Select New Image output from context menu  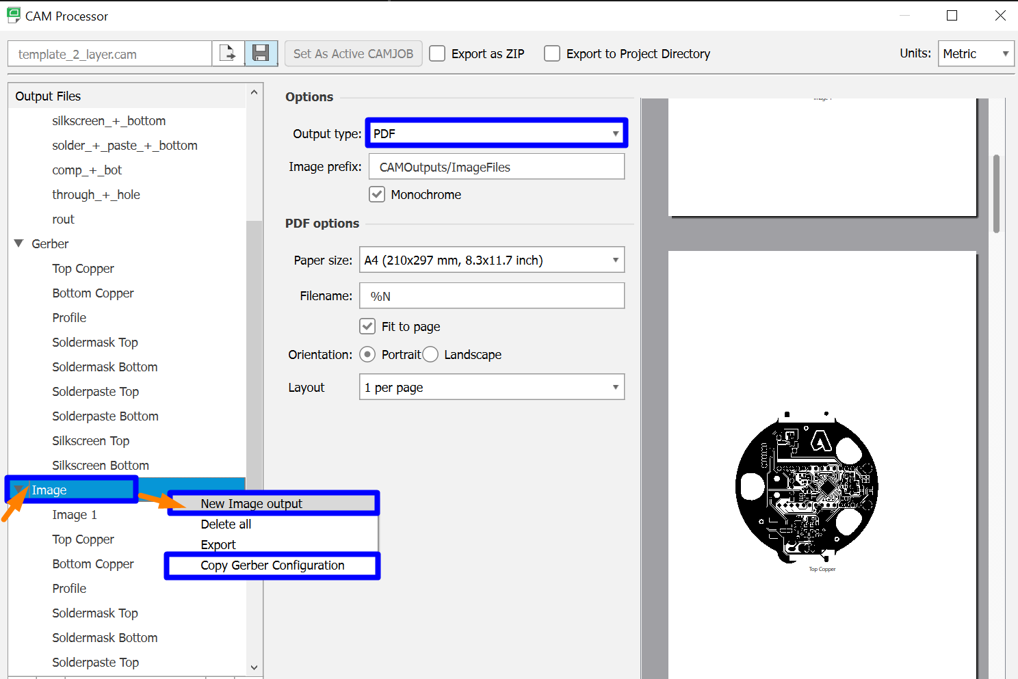click(251, 503)
